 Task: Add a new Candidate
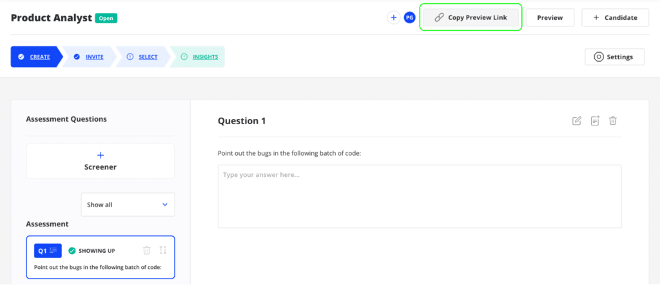615,17
